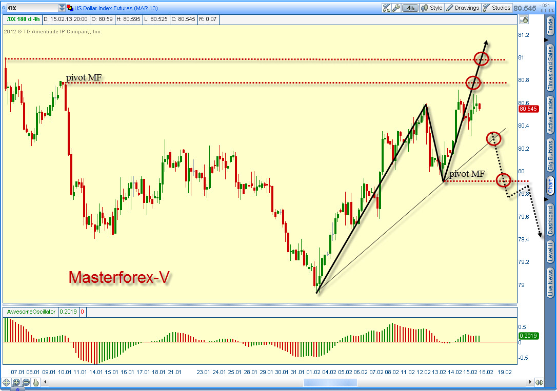Open the Dashboard side tab

click(550, 220)
